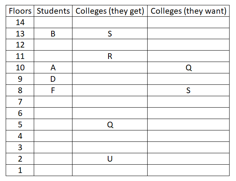Screen dimensions: 236x181
Task: Select wanted college S on floor 8
Action: click(188, 90)
